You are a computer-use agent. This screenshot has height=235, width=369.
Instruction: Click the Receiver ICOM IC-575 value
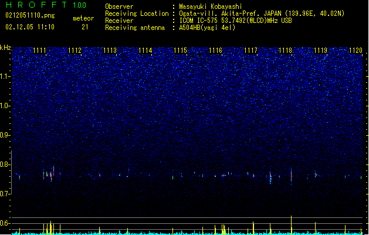tap(236, 21)
